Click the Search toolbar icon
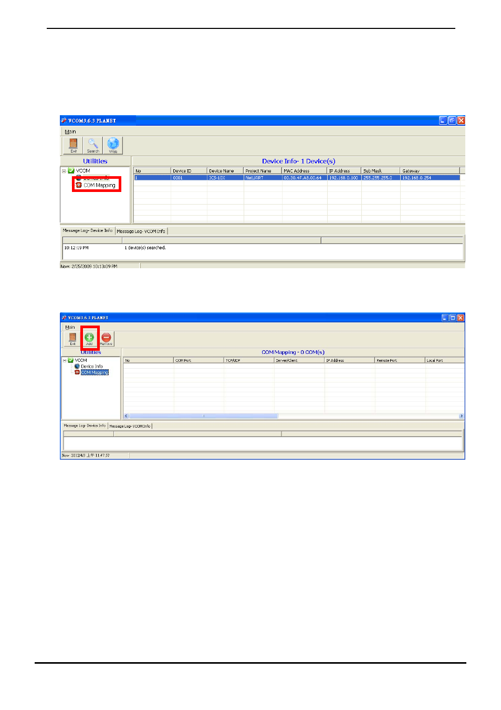The width and height of the screenshot is (501, 710). [93, 145]
